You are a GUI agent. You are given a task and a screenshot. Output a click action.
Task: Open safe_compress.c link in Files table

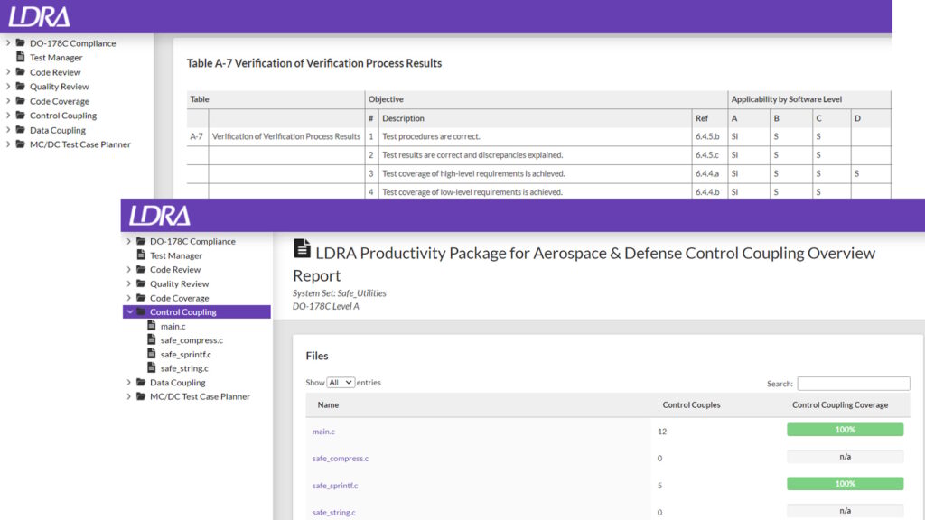click(341, 458)
